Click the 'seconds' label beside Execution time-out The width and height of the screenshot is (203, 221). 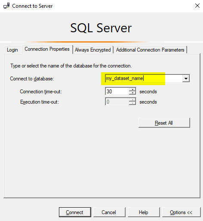click(x=148, y=102)
